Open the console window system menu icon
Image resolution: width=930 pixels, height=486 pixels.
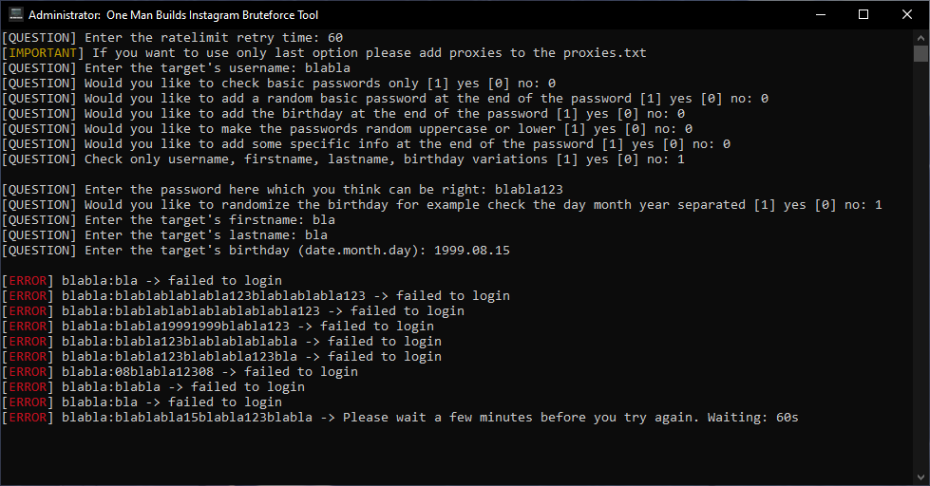pos(15,15)
